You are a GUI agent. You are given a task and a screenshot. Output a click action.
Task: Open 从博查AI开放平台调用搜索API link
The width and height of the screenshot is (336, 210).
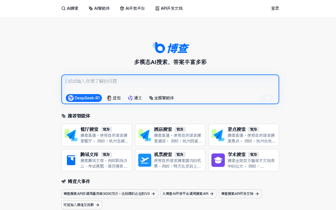[188, 194]
